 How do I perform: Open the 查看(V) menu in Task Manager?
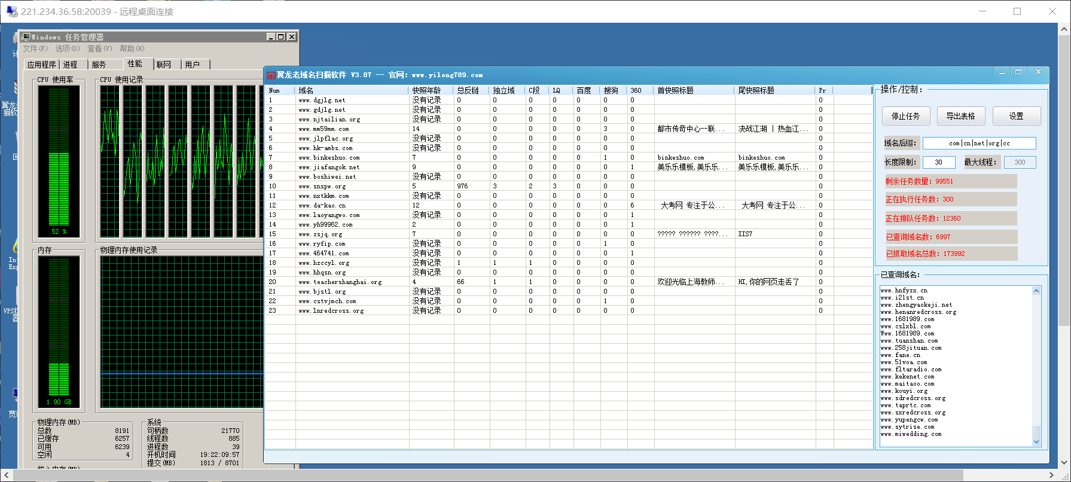[x=100, y=48]
